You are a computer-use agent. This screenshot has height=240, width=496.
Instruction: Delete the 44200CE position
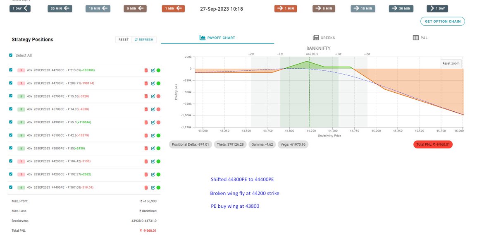[x=146, y=174]
